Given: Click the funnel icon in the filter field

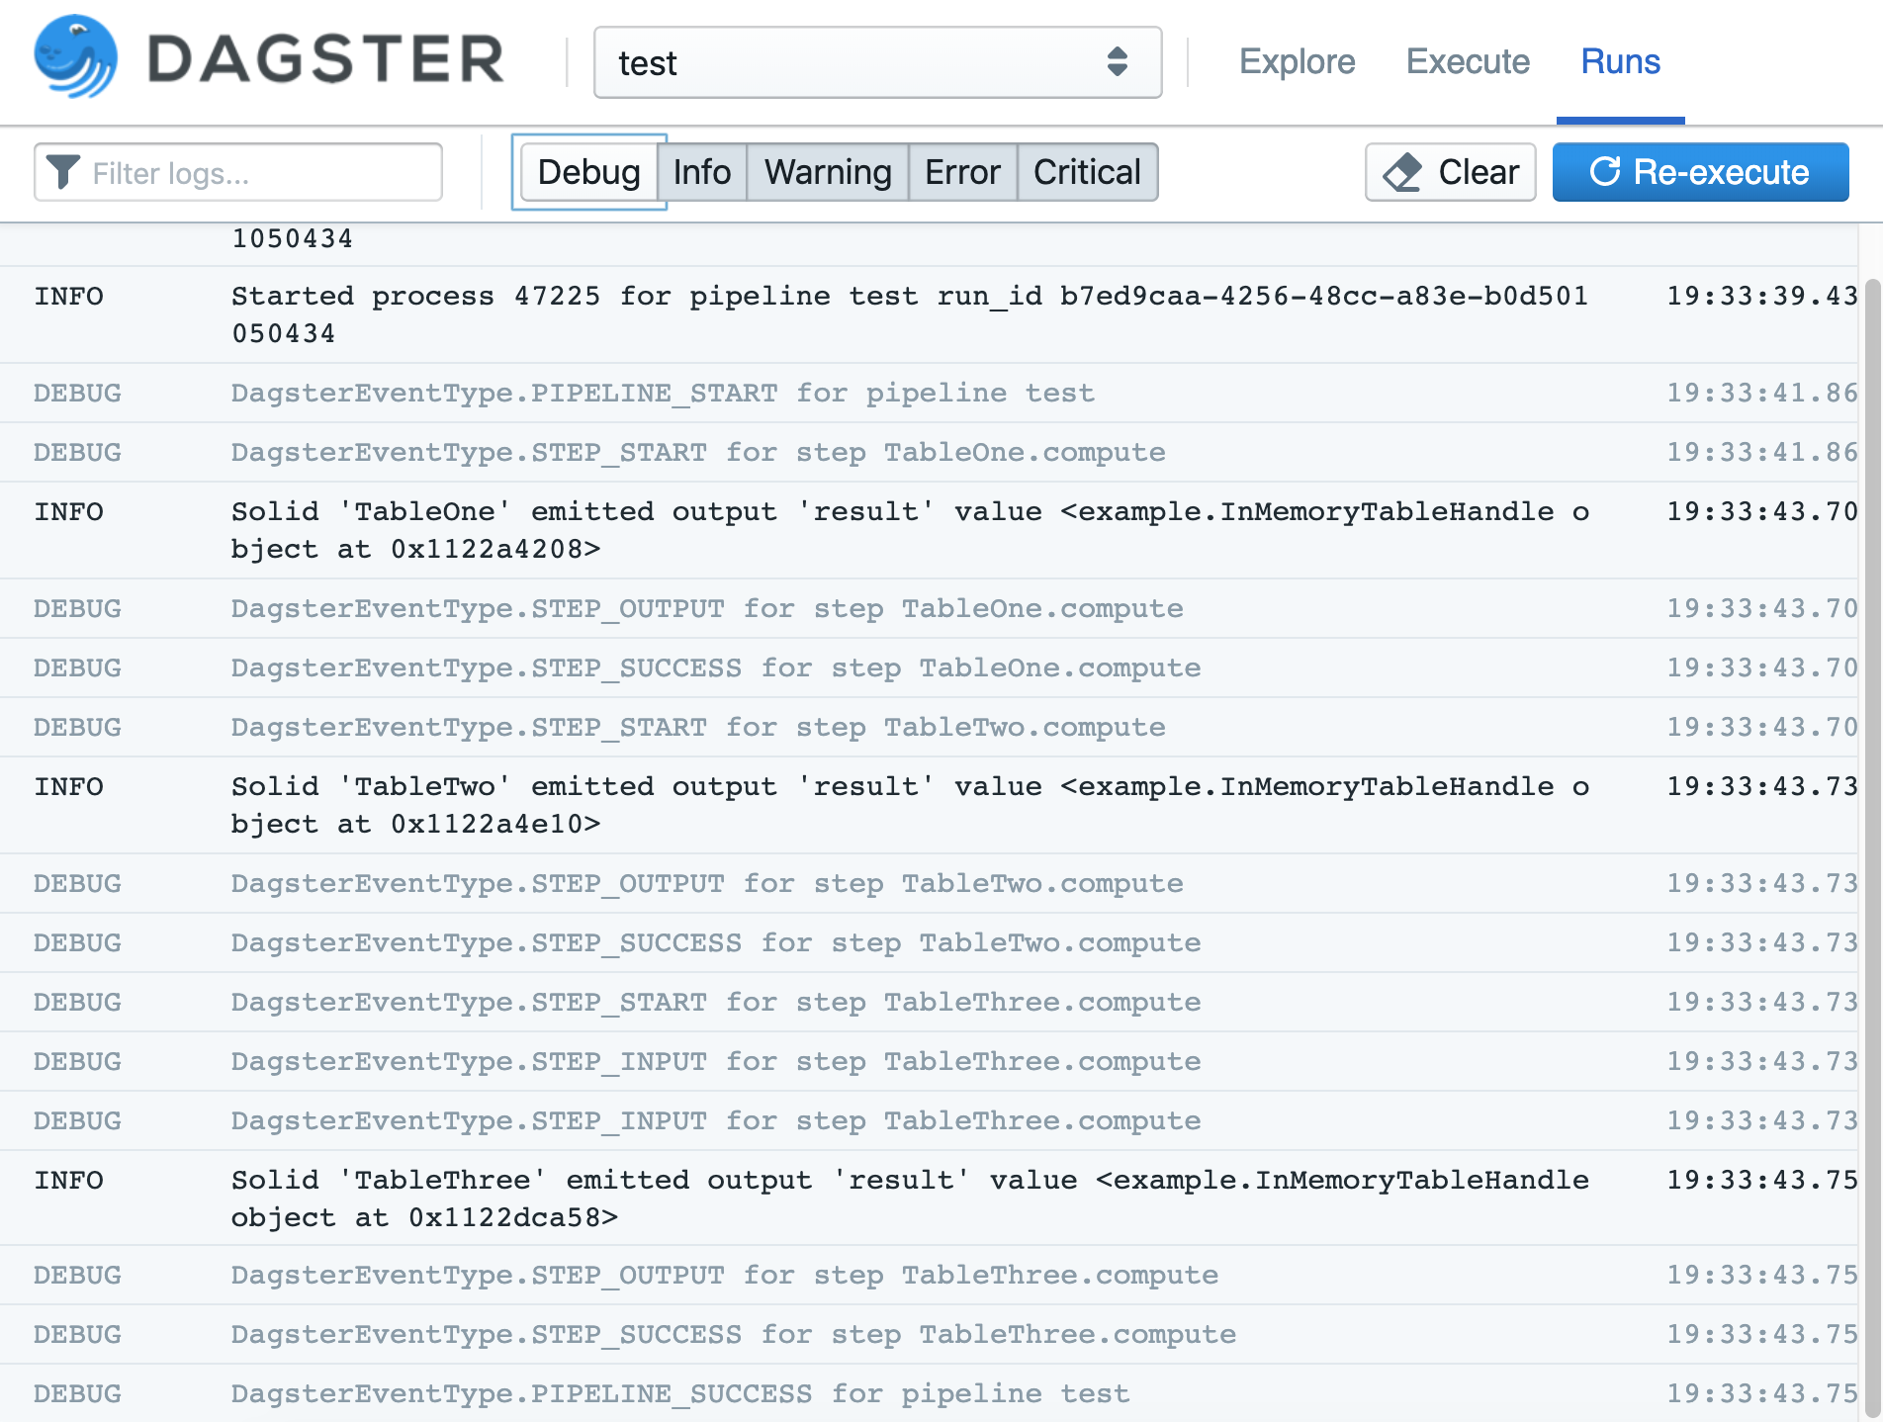Looking at the screenshot, I should click(61, 172).
